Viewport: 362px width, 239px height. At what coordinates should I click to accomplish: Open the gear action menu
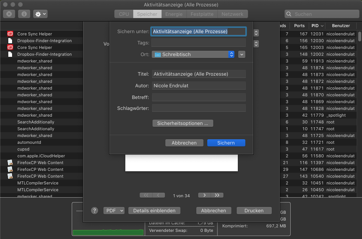click(40, 14)
